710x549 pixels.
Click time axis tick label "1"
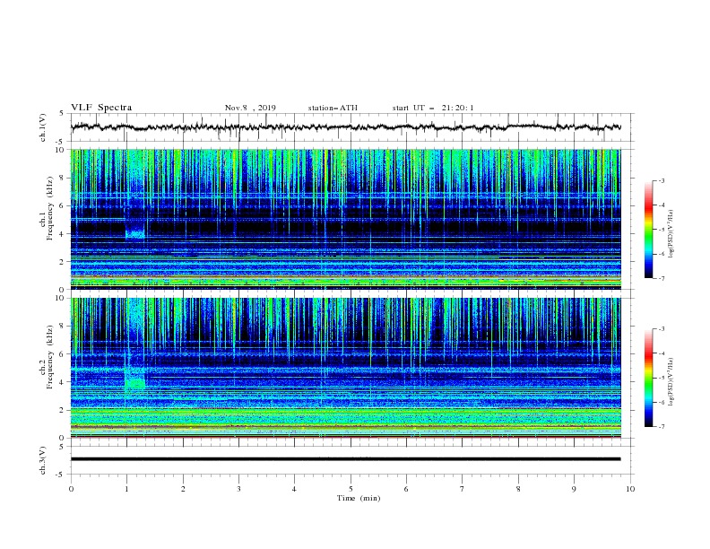[x=126, y=489]
